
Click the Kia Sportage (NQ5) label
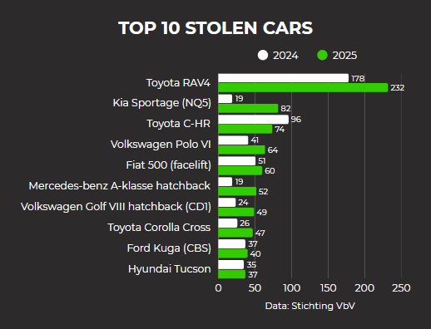[162, 103]
